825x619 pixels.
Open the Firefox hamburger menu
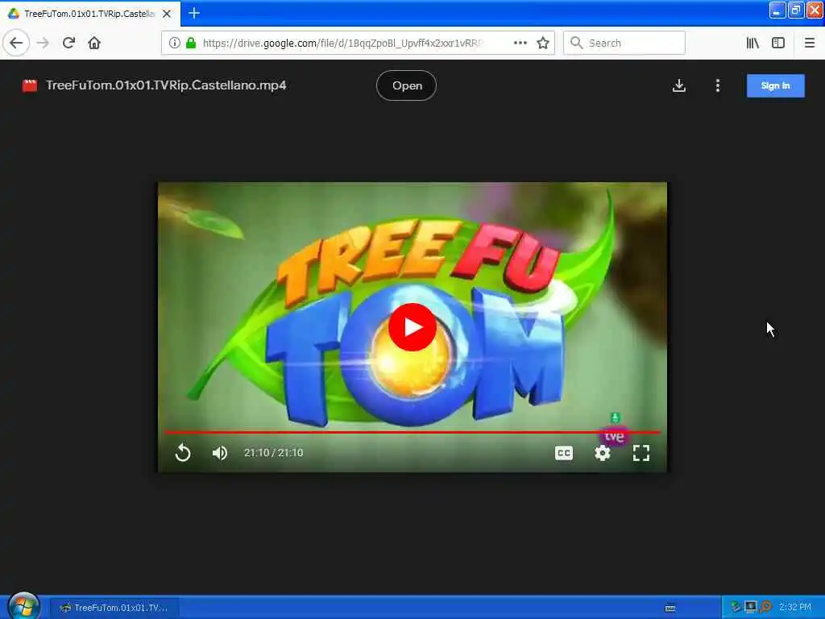(x=809, y=43)
